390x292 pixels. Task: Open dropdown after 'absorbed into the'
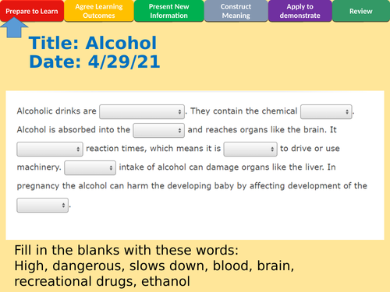click(x=158, y=130)
